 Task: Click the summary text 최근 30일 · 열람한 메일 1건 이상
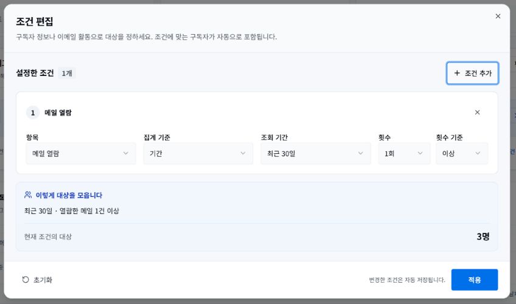pyautogui.click(x=71, y=211)
